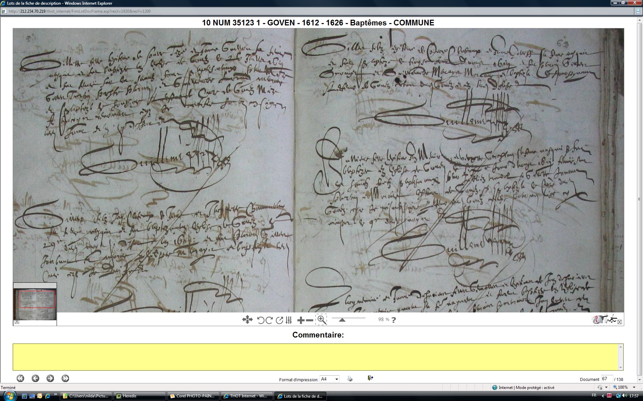643x401 pixels.
Task: Go to previous document page
Action: 35,378
